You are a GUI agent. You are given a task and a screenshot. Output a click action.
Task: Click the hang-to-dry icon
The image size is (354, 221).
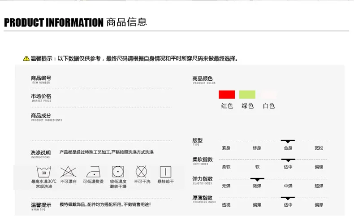tap(165, 172)
